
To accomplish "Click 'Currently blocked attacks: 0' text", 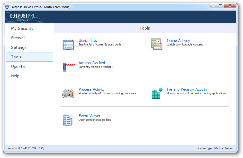I will tap(96, 67).
